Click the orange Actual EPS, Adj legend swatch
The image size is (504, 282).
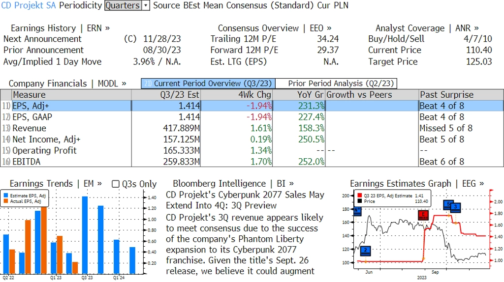tap(6, 201)
